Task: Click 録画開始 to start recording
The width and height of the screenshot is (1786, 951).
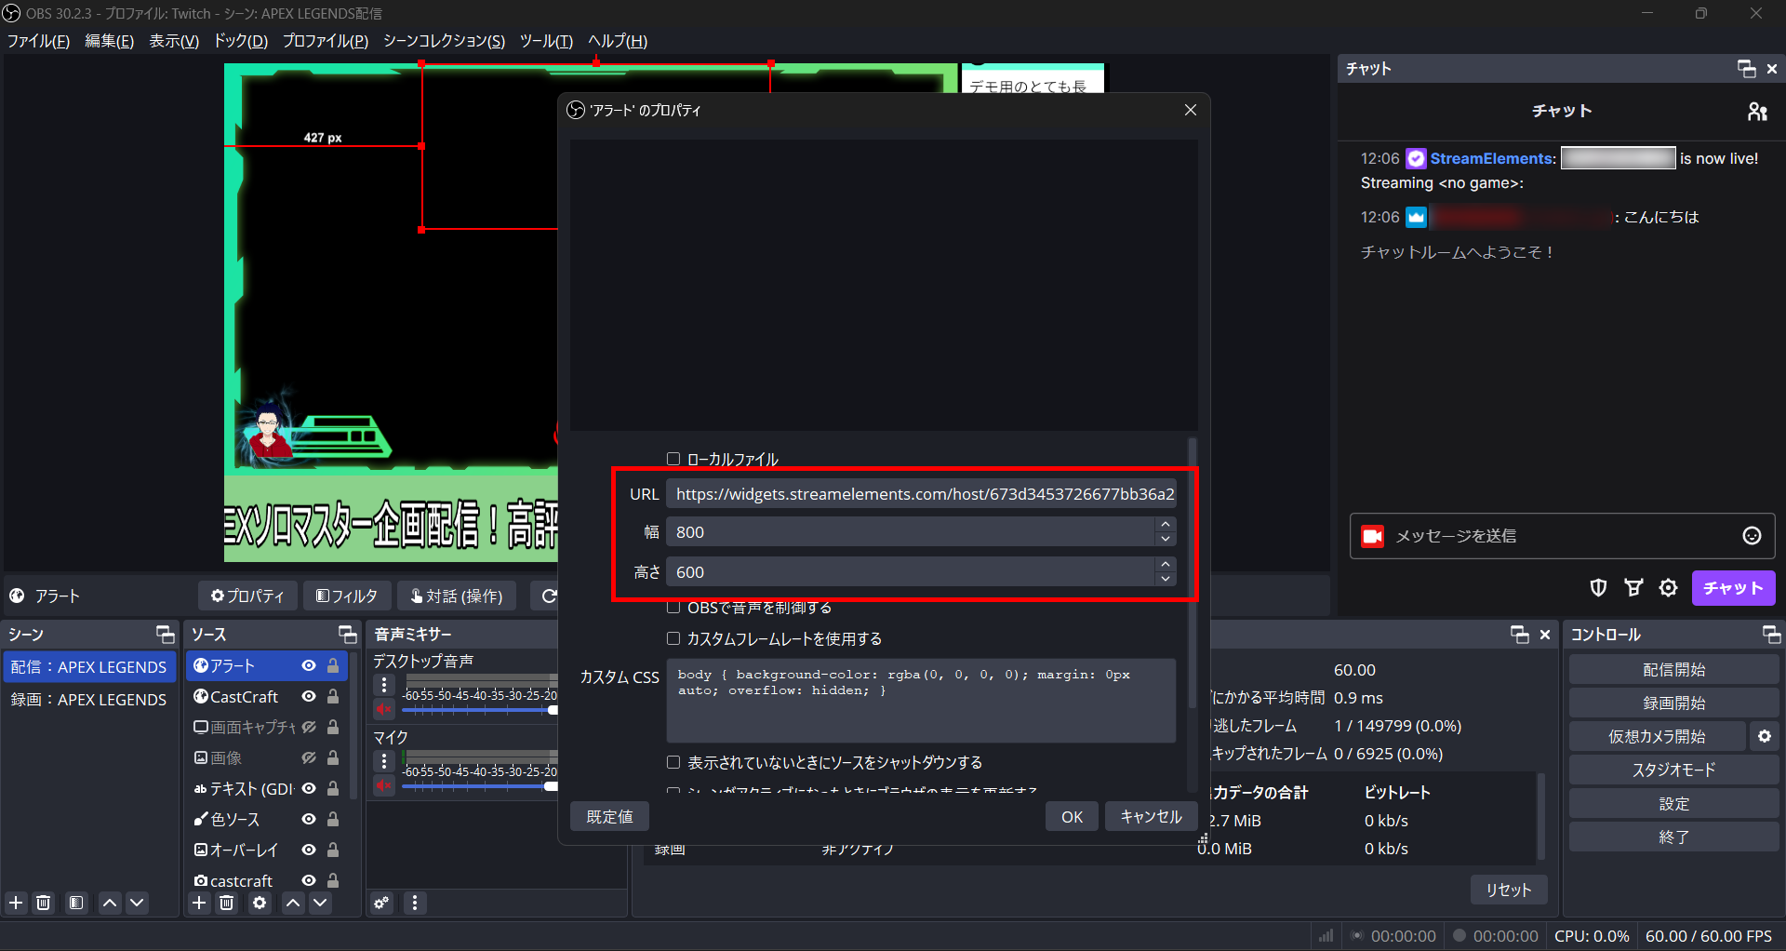Action: 1673,703
